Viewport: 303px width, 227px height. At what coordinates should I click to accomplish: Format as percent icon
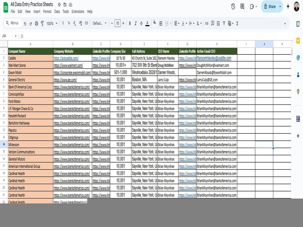(69, 23)
